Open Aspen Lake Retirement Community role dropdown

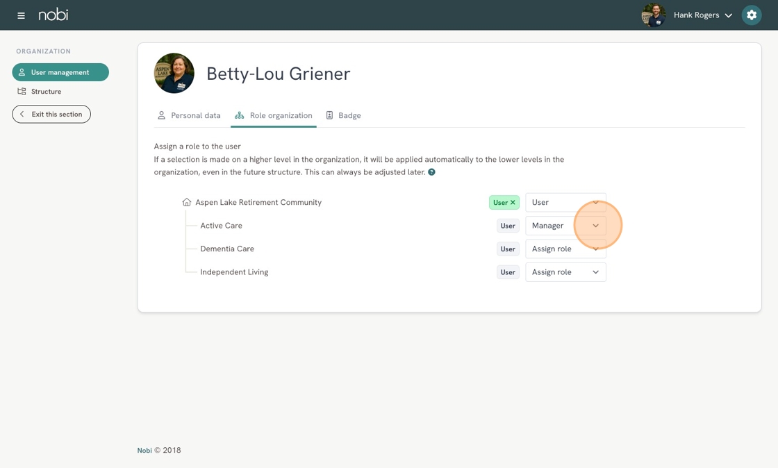point(565,203)
